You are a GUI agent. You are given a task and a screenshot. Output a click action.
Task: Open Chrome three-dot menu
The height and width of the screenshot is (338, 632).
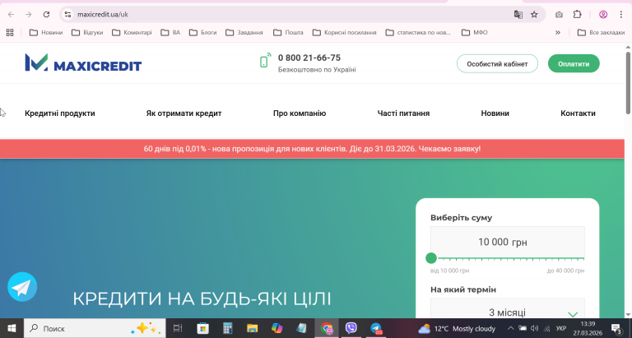click(x=620, y=15)
